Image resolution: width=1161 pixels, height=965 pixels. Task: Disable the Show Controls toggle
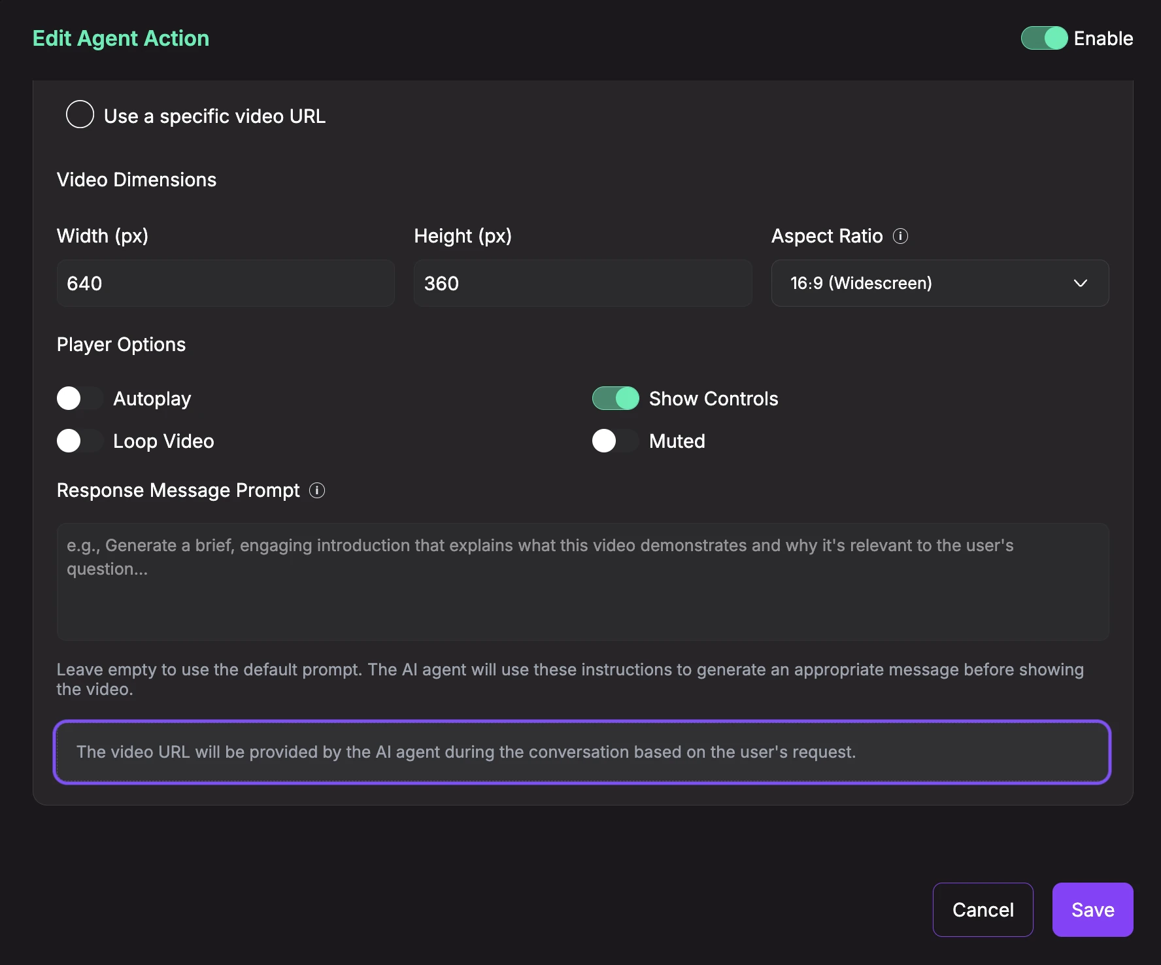[614, 398]
